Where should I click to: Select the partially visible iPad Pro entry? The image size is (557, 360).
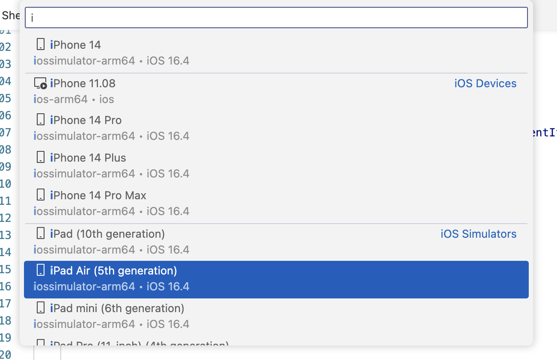tap(171, 344)
